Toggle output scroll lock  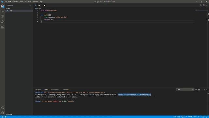point(199,89)
